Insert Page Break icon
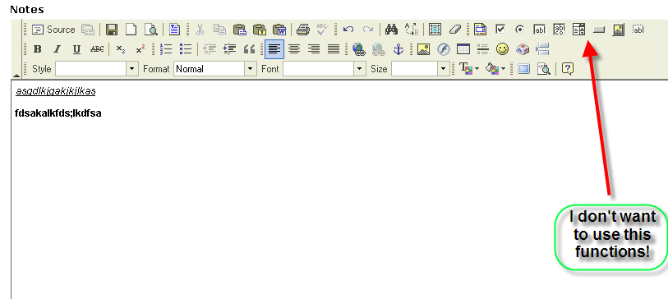The image size is (668, 299). [x=542, y=49]
